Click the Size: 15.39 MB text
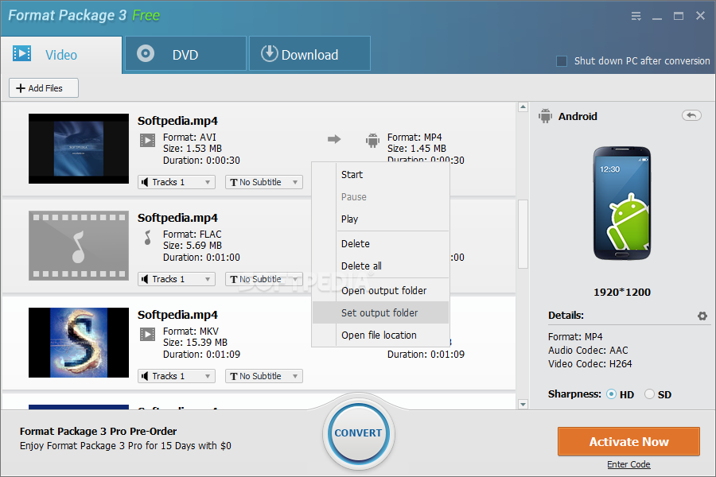Viewport: 716px width, 477px height. click(195, 343)
